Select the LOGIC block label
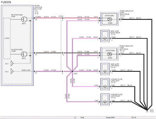The height and width of the screenshot is (119, 156). 7,38
